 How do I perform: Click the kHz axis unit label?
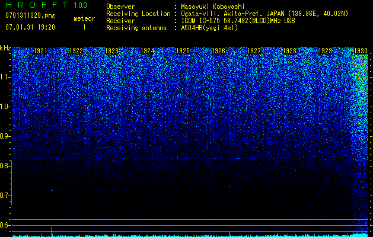[x=5, y=48]
